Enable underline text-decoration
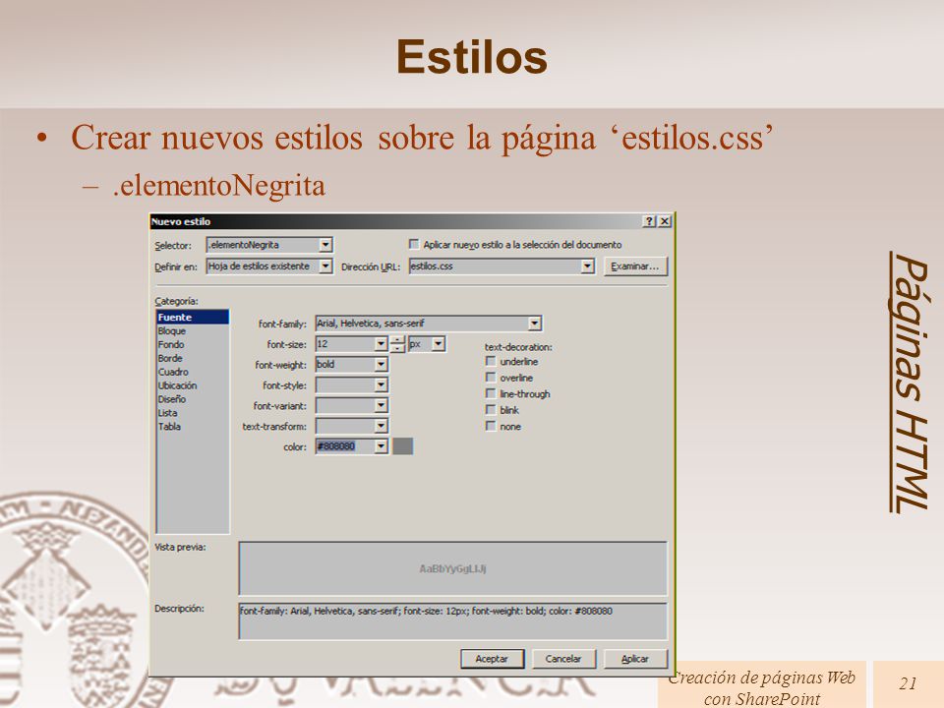Screen dimensions: 944x708 (491, 361)
